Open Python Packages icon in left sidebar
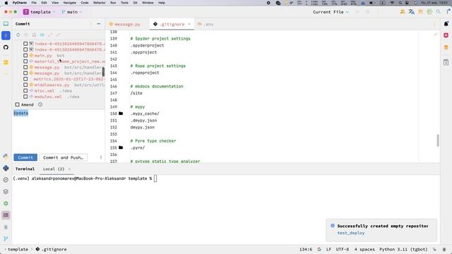The image size is (452, 254). coord(6,156)
